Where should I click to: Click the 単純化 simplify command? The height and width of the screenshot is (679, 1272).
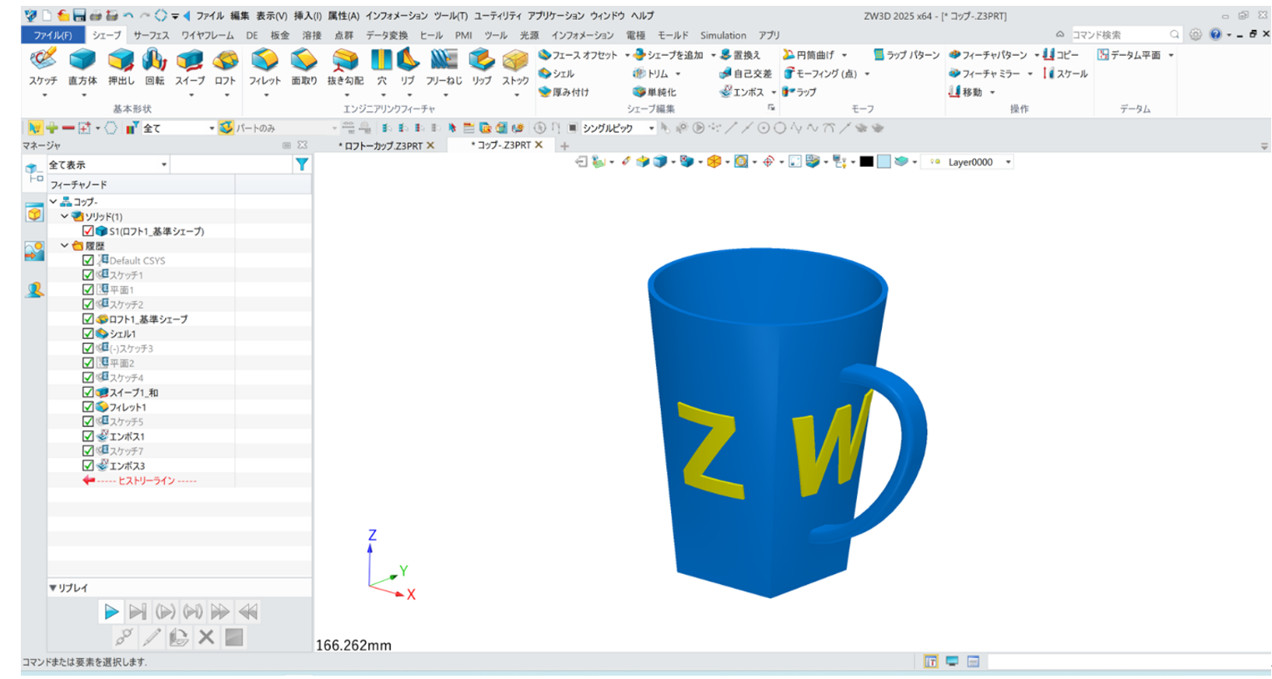pyautogui.click(x=655, y=92)
